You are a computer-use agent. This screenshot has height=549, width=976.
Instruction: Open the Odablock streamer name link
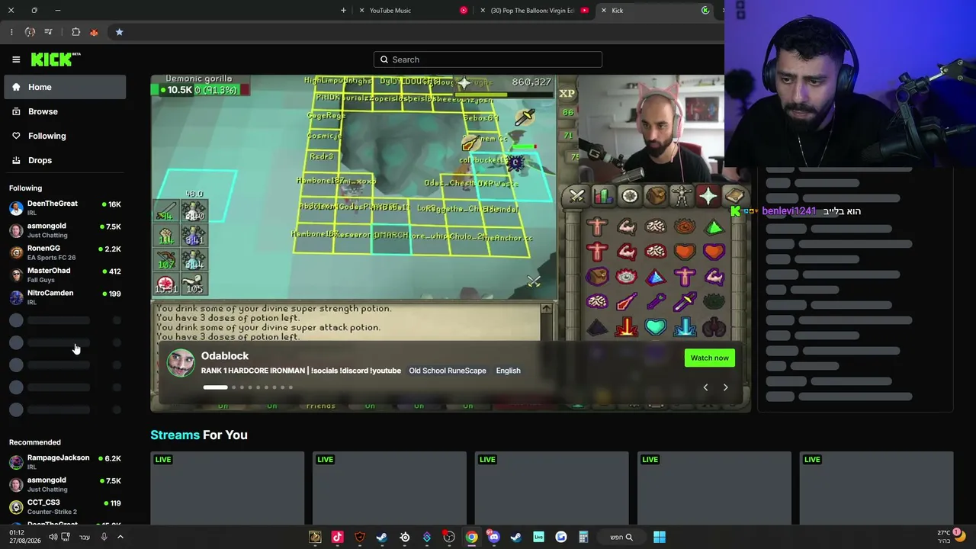pos(225,356)
